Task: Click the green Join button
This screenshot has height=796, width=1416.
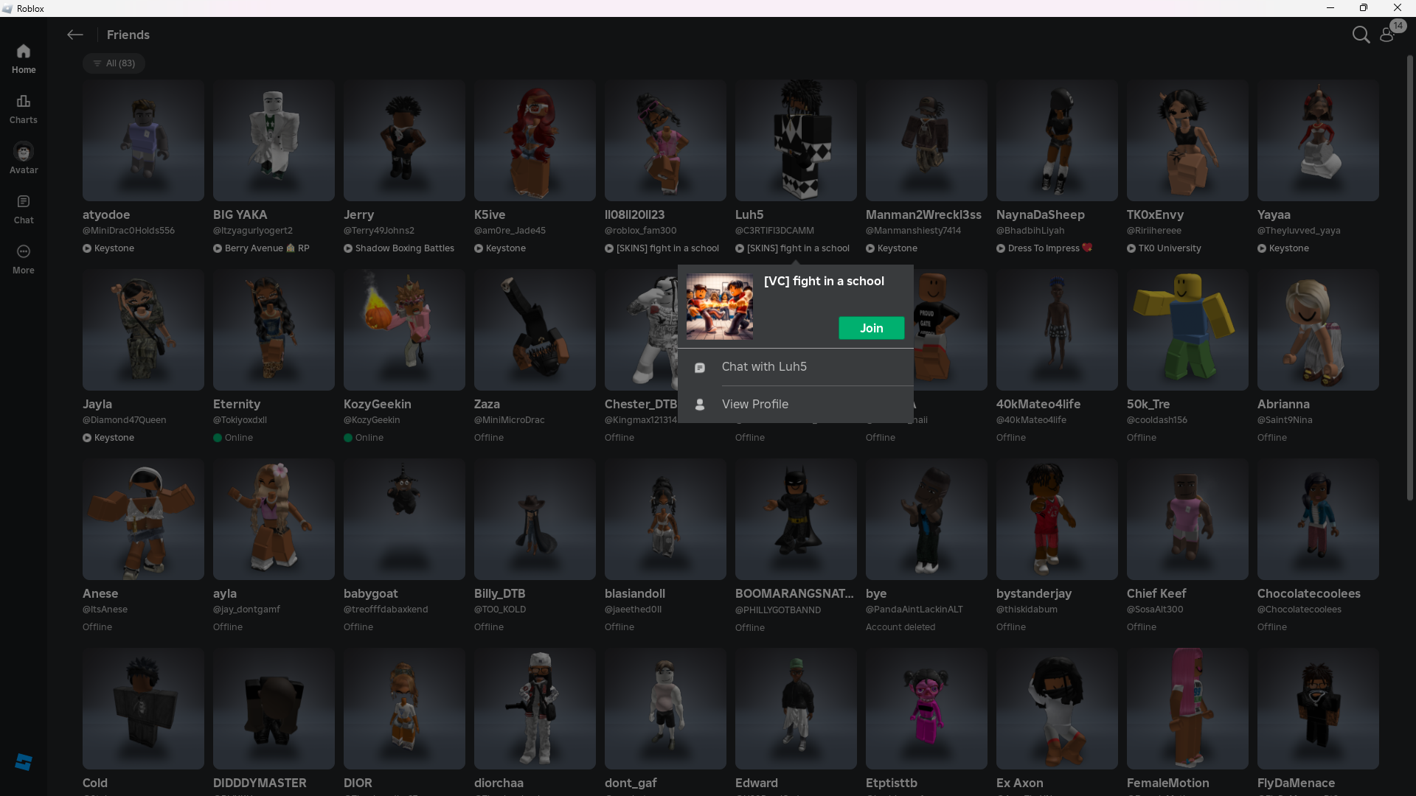Action: point(871,328)
